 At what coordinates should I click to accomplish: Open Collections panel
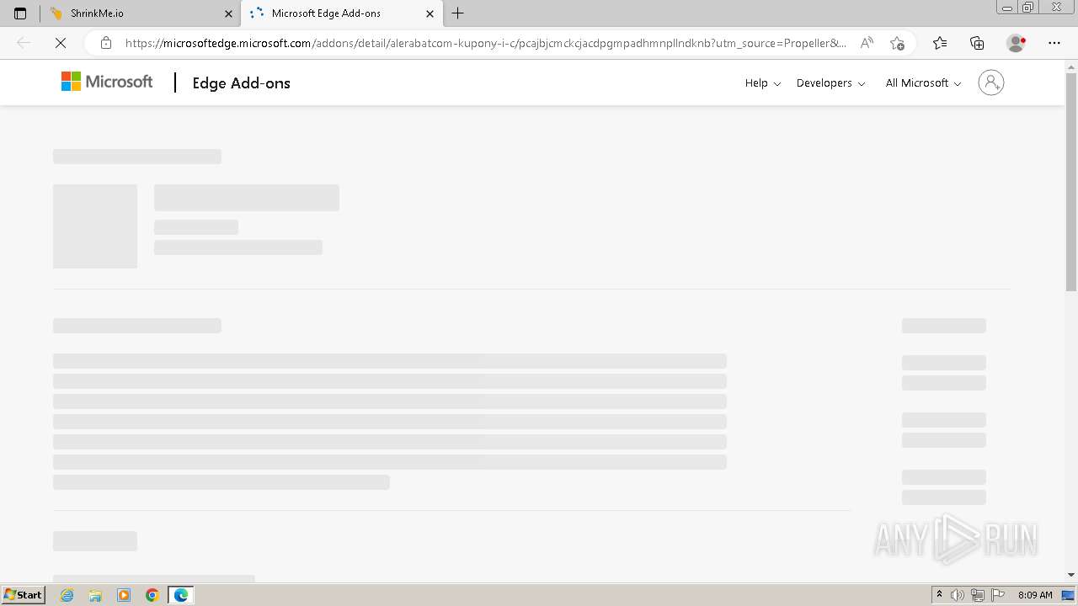click(977, 43)
